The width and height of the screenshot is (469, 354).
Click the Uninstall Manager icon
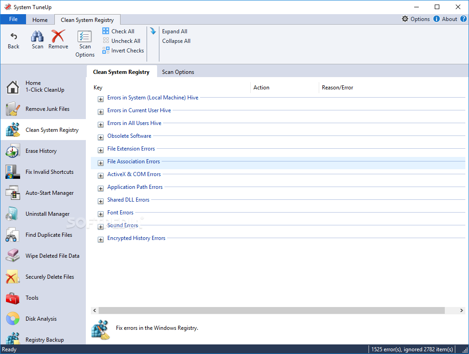click(12, 213)
